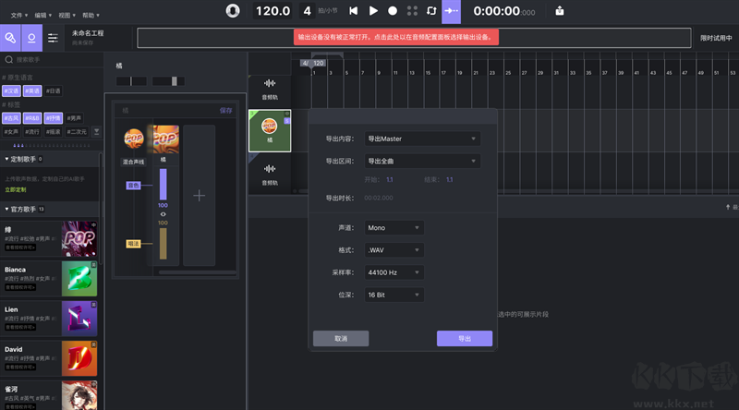
Task: Click the export share icon in top bar
Action: [x=560, y=11]
